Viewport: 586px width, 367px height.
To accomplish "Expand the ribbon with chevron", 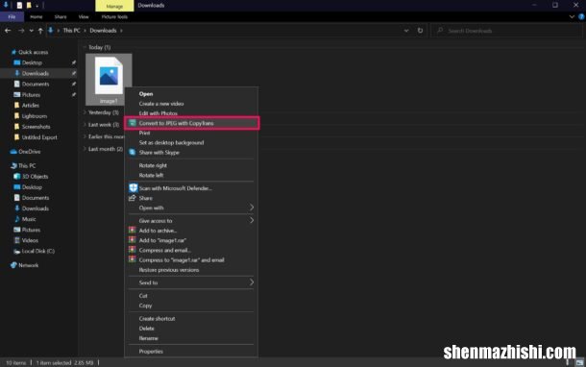I will coord(572,17).
